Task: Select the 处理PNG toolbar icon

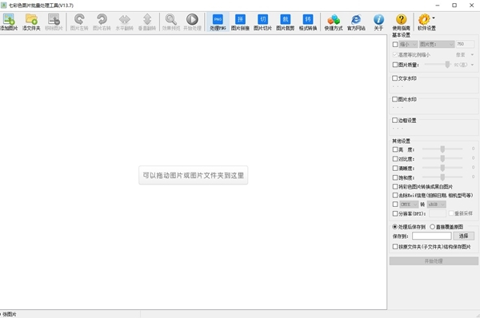Action: [x=218, y=22]
